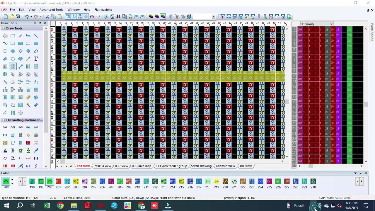Select the hand pan tool in Draw Tools
This screenshot has width=375, height=211.
tap(5, 36)
